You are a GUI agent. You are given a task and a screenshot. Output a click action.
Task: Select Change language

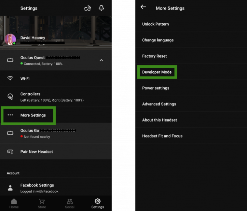(191, 40)
